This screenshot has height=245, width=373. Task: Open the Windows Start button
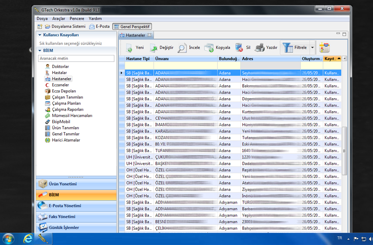coord(8,239)
